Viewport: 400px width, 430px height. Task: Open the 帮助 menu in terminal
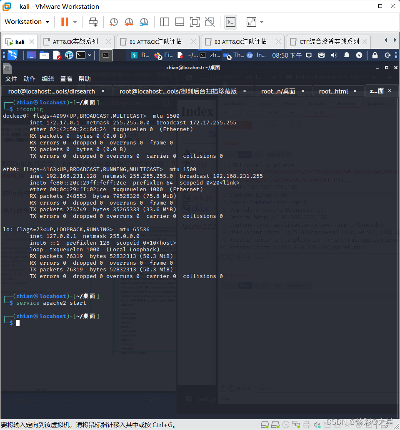tap(85, 79)
